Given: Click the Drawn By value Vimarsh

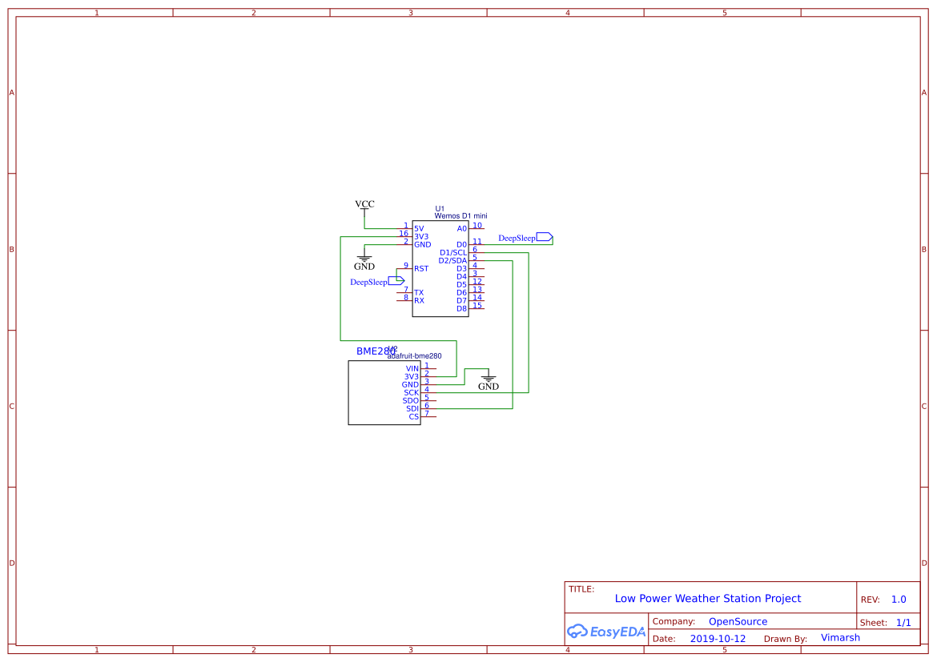Looking at the screenshot, I should pyautogui.click(x=841, y=637).
